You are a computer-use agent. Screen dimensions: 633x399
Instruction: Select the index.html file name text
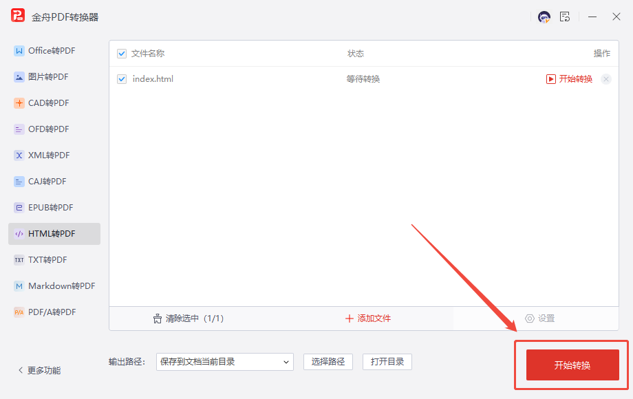153,79
